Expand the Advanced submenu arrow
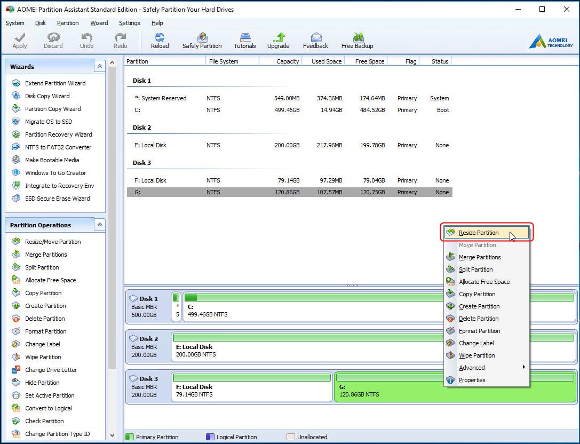580x444 pixels. 524,367
